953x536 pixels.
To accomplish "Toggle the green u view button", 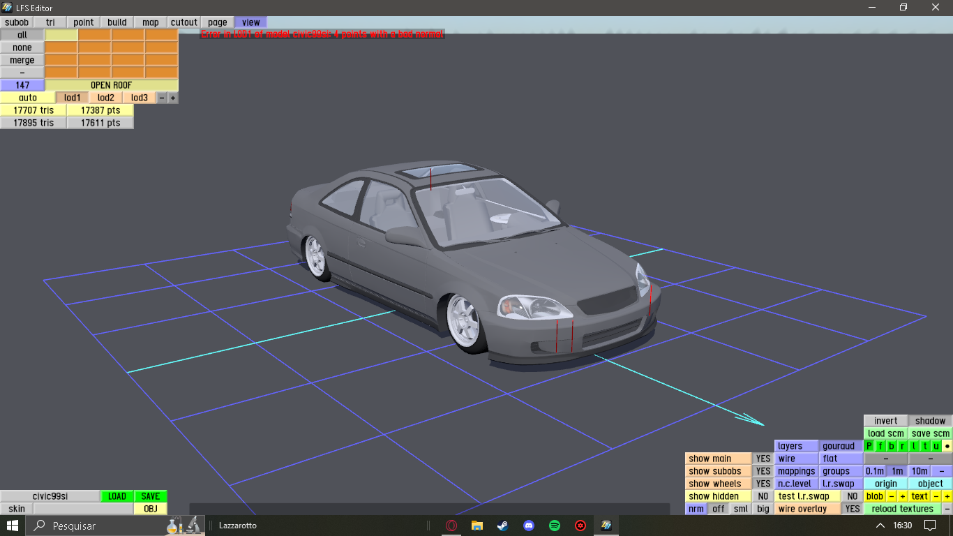I will pyautogui.click(x=936, y=446).
